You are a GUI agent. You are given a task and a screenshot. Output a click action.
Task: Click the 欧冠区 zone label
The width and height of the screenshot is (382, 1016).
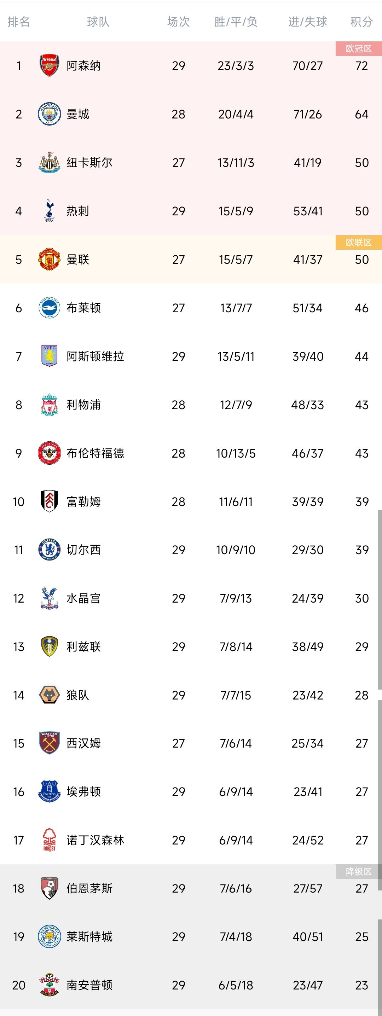[358, 48]
